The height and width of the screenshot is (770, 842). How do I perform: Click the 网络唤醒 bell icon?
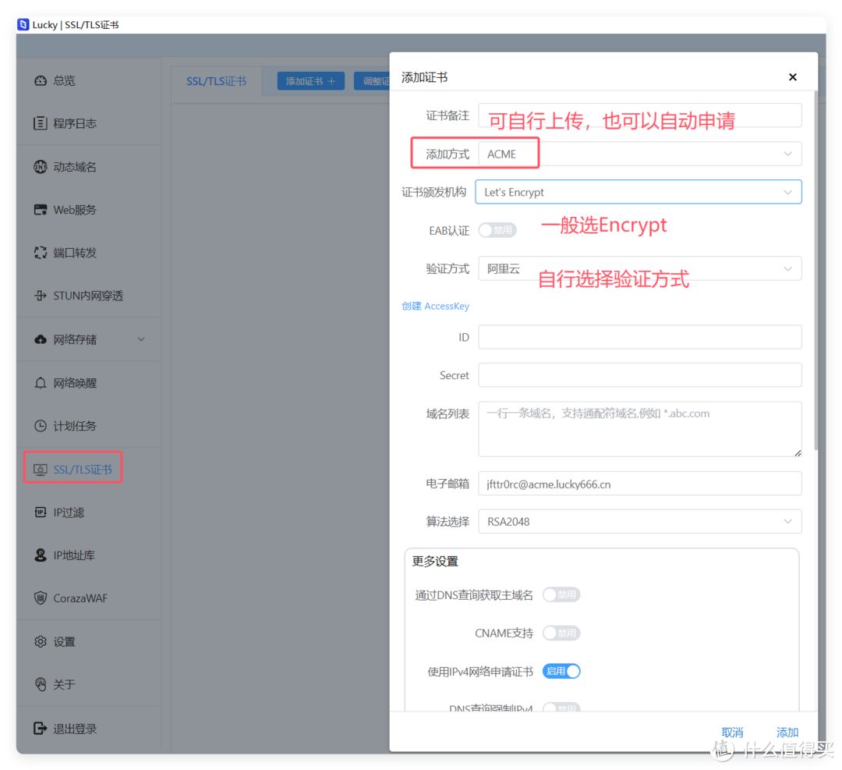click(41, 383)
